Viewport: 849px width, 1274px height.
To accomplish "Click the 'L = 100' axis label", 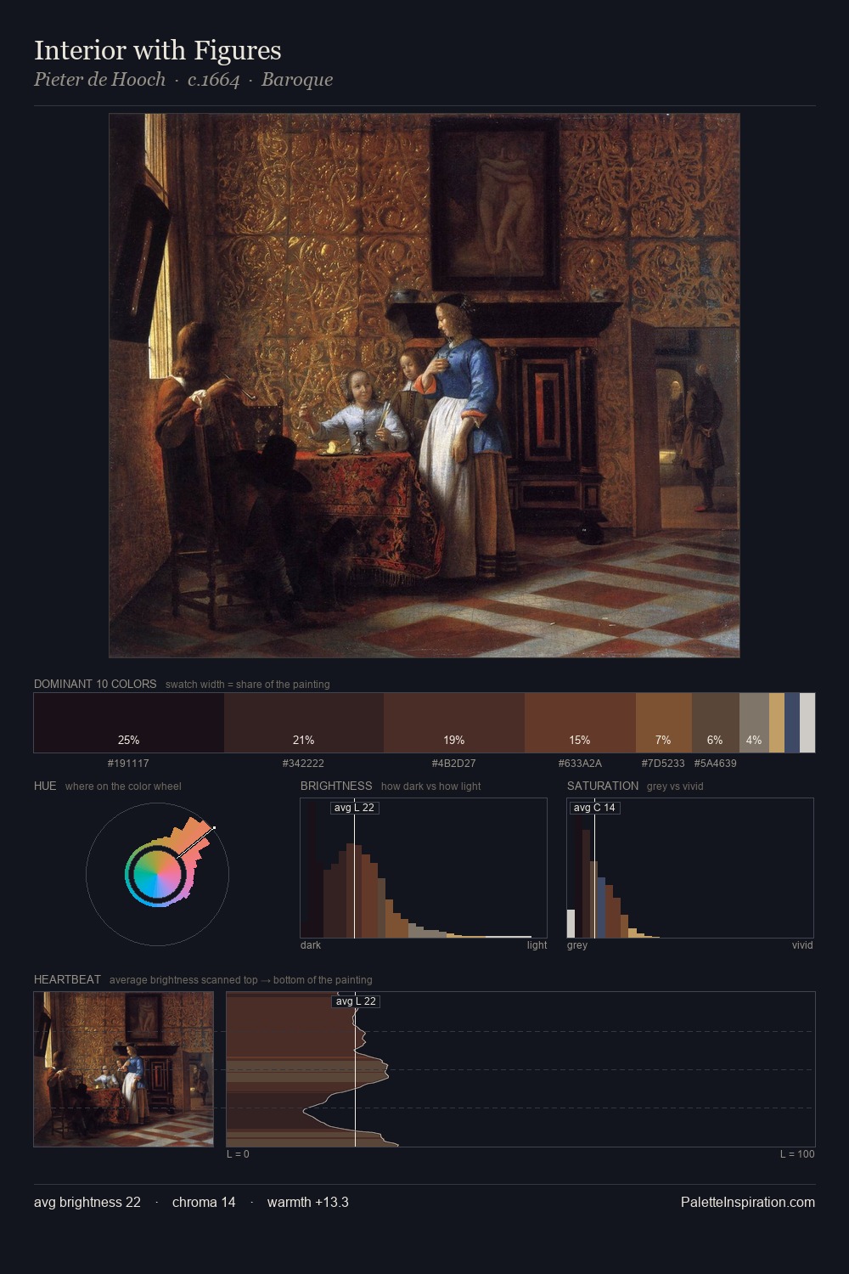I will (x=797, y=1154).
